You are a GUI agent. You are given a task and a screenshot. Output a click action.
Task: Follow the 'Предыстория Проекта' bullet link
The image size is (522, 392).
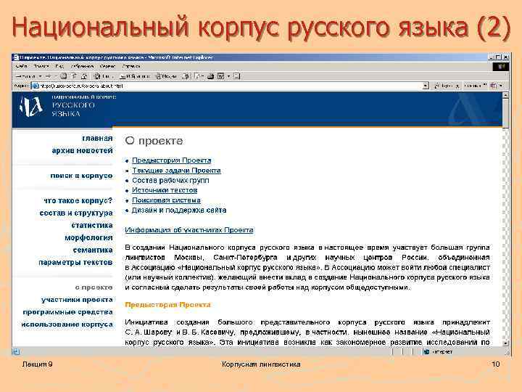(171, 160)
